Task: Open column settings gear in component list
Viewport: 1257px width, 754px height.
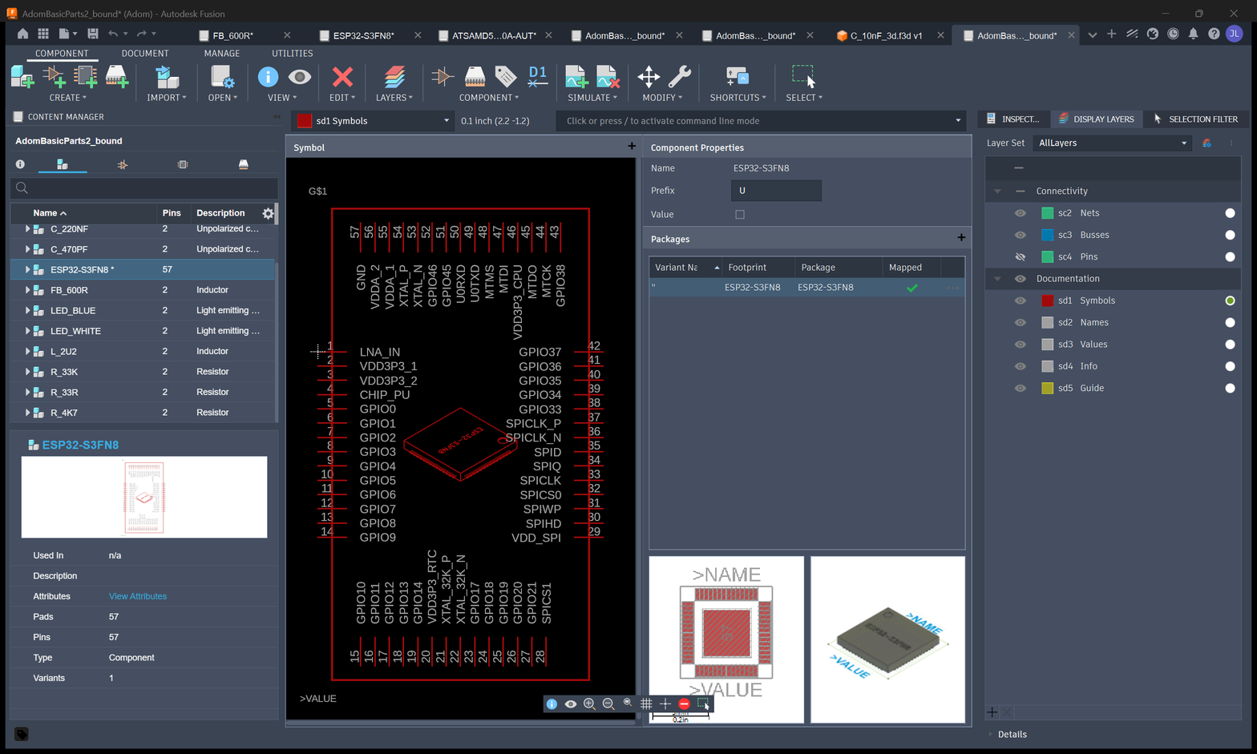Action: [268, 213]
